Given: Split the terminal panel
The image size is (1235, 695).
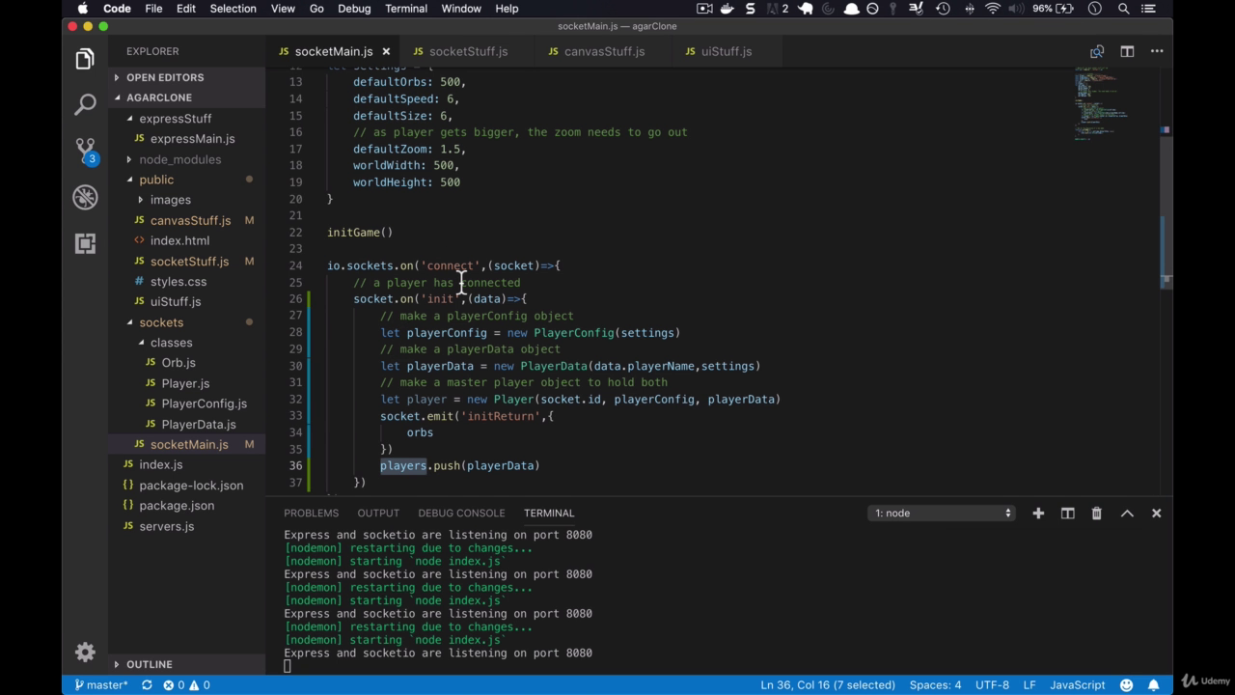Looking at the screenshot, I should click(x=1068, y=513).
